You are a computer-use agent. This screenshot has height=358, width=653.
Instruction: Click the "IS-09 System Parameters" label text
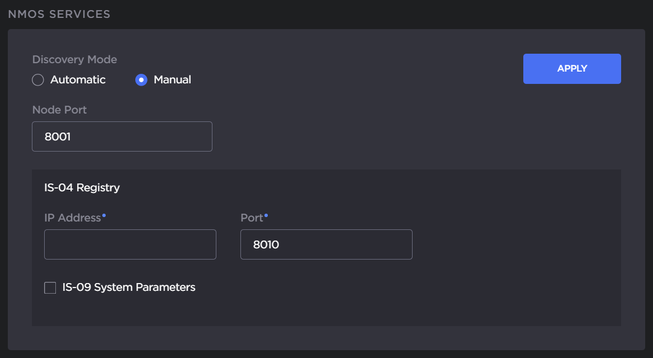pyautogui.click(x=129, y=288)
